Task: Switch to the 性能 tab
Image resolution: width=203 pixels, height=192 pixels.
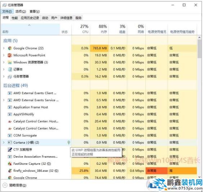Action: tap(15, 18)
